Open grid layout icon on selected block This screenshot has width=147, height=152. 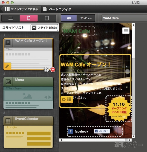pos(69,100)
